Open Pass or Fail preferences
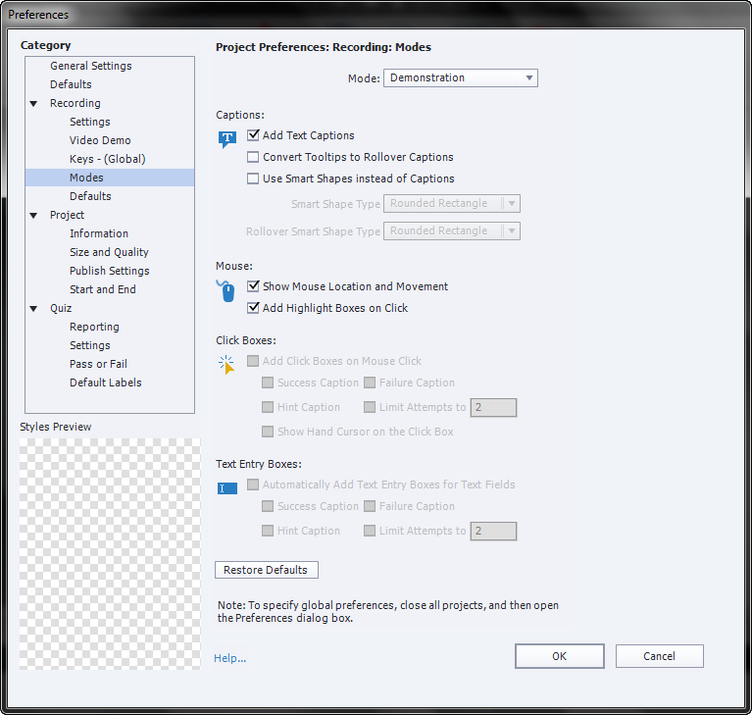The image size is (752, 715). pyautogui.click(x=98, y=364)
